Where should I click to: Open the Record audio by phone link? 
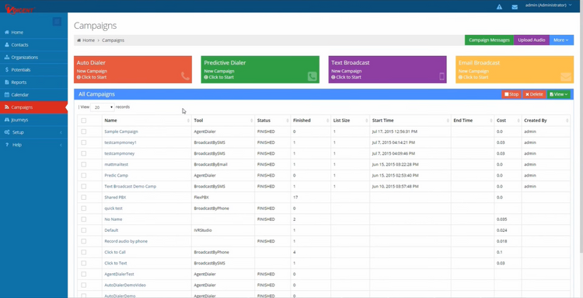tap(126, 241)
